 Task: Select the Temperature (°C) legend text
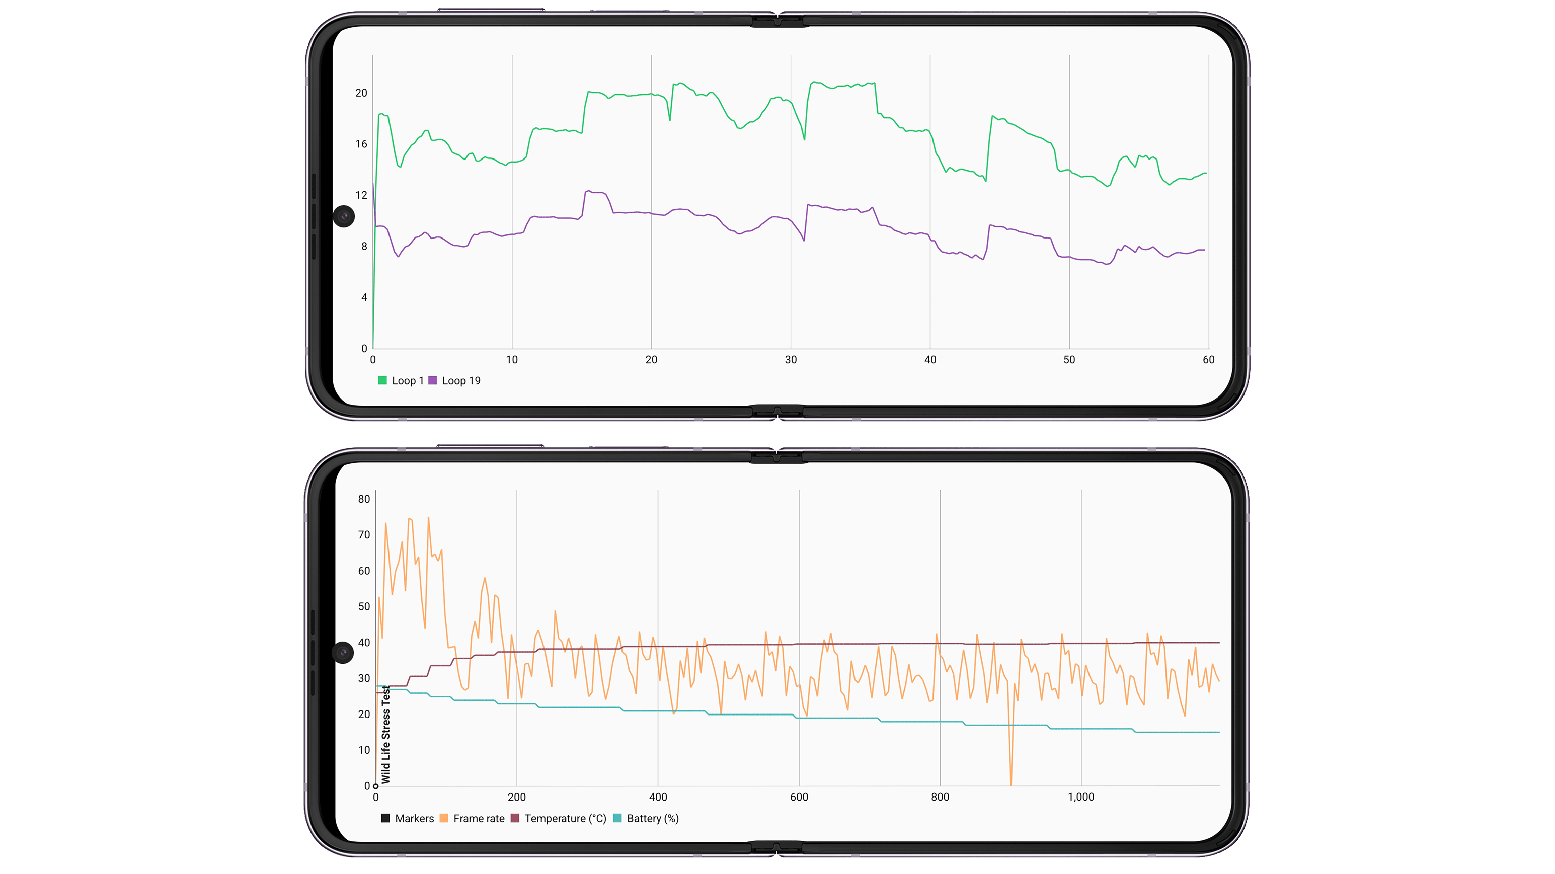565,819
